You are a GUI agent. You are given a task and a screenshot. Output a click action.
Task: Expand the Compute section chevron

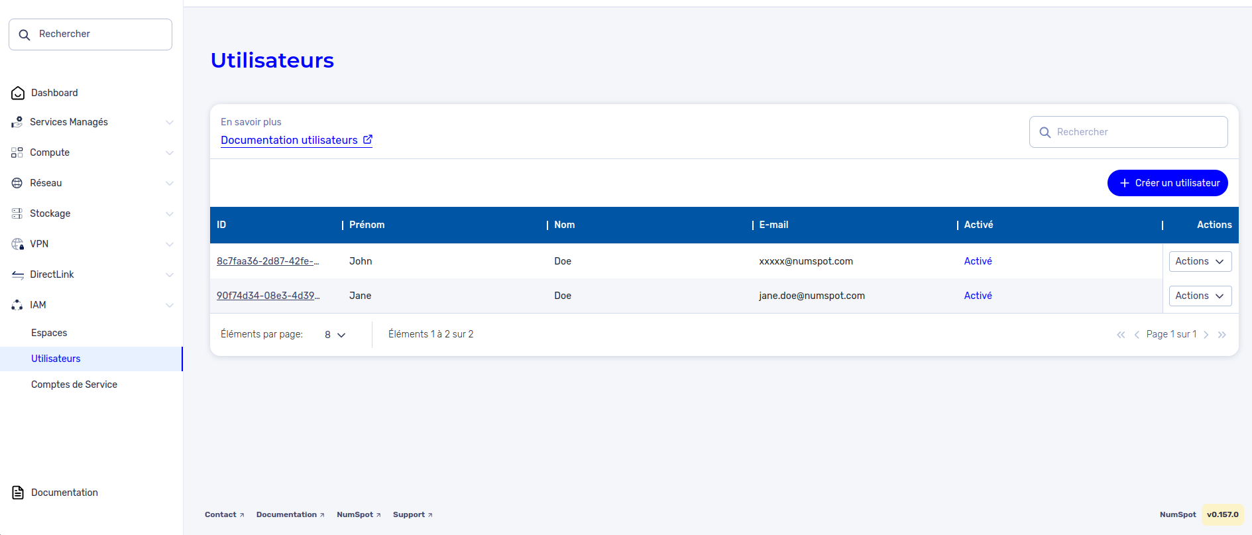pyautogui.click(x=170, y=152)
